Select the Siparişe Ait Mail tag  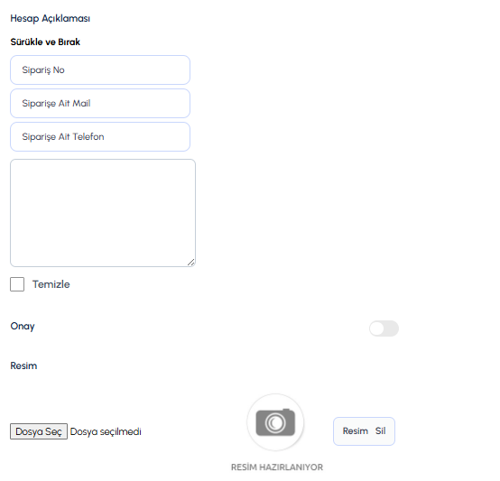pos(100,103)
